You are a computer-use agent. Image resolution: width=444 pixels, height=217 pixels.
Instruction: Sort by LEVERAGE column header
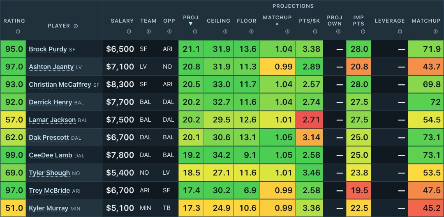tap(390, 21)
